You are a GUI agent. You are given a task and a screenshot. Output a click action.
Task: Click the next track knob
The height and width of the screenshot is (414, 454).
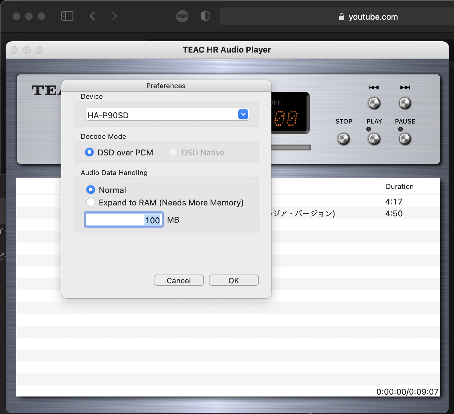coord(405,103)
